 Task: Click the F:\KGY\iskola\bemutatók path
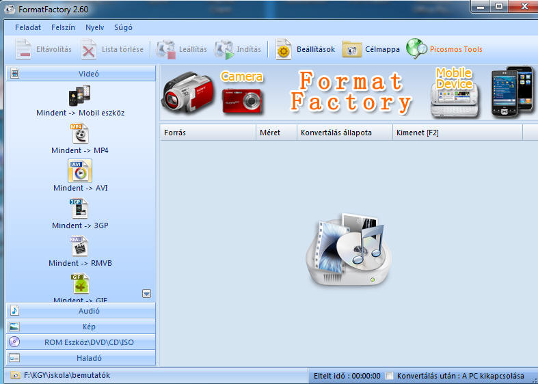[x=67, y=375]
